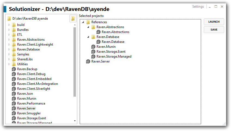Expand the Raven.Client.Lightweight folder
231x131 pixels.
(x=9, y=44)
